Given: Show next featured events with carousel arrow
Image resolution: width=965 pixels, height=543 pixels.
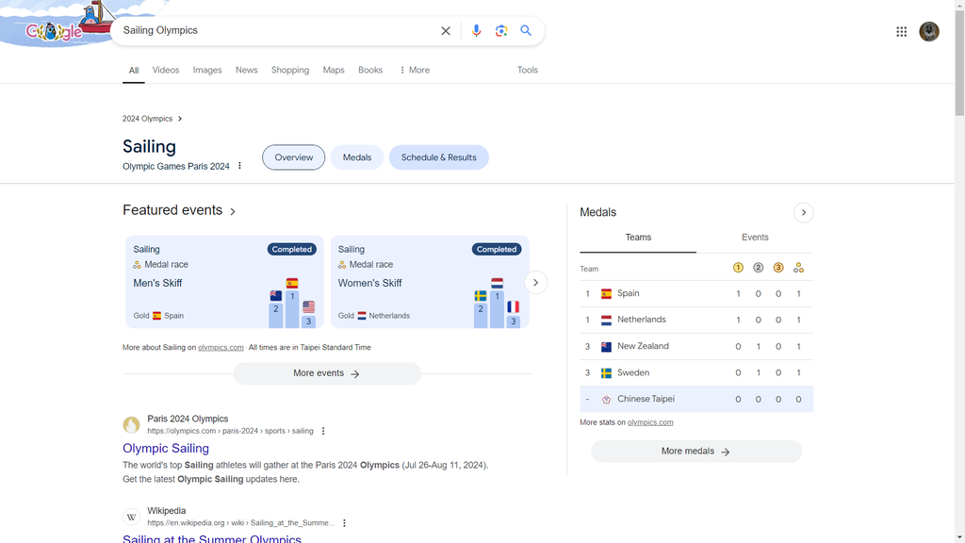Looking at the screenshot, I should pos(535,283).
